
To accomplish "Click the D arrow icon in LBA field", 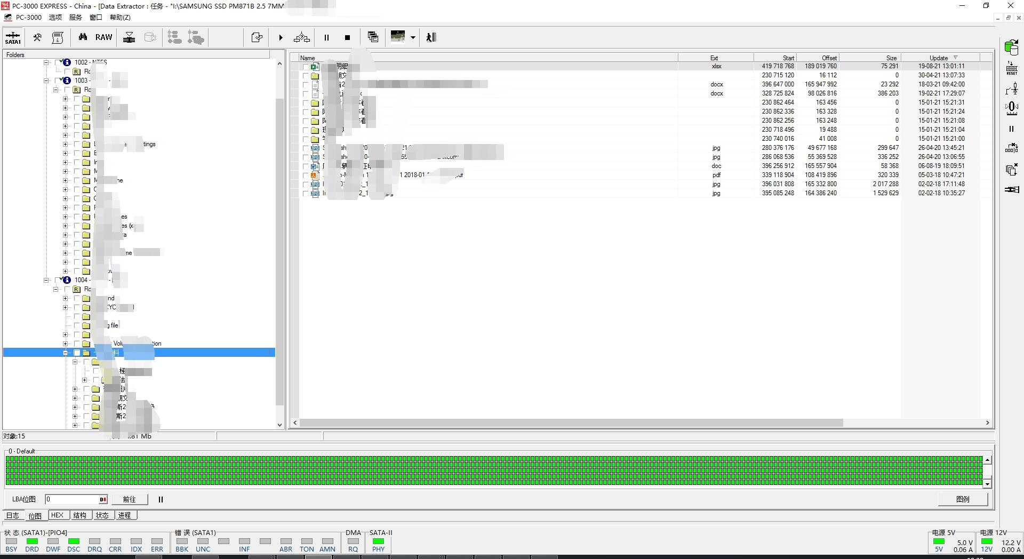I will [x=103, y=499].
